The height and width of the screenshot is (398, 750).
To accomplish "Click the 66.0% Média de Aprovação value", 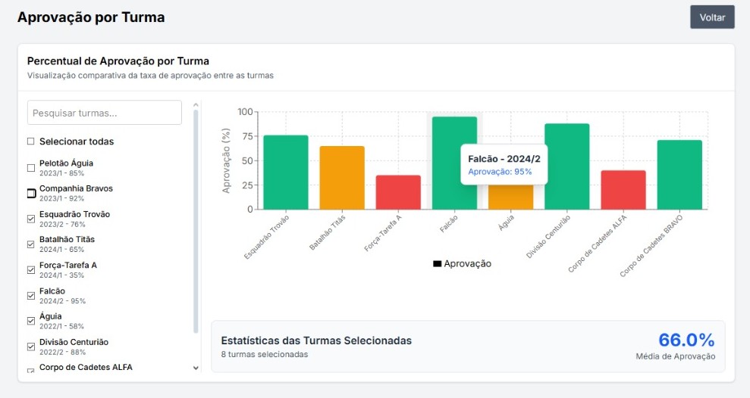I will click(x=686, y=340).
